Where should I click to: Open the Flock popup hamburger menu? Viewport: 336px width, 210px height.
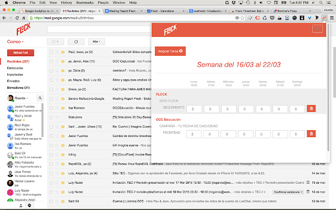[x=317, y=29]
